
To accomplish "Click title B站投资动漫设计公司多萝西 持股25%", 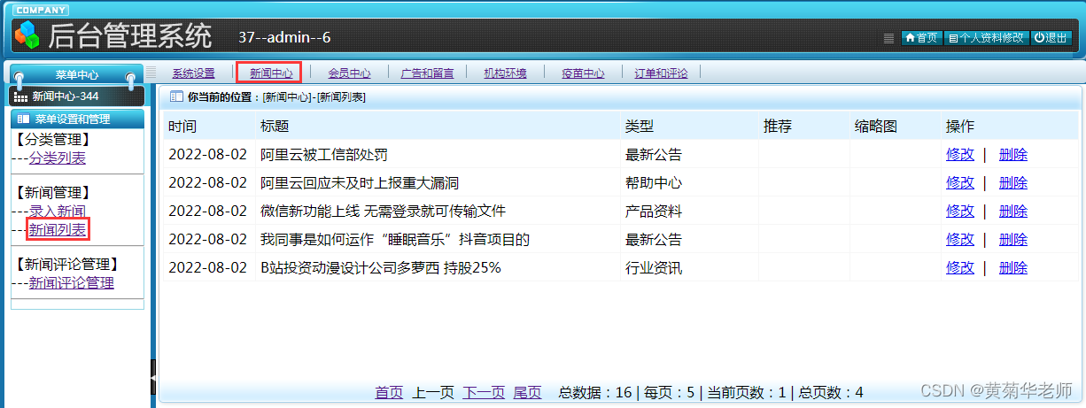I will point(381,268).
